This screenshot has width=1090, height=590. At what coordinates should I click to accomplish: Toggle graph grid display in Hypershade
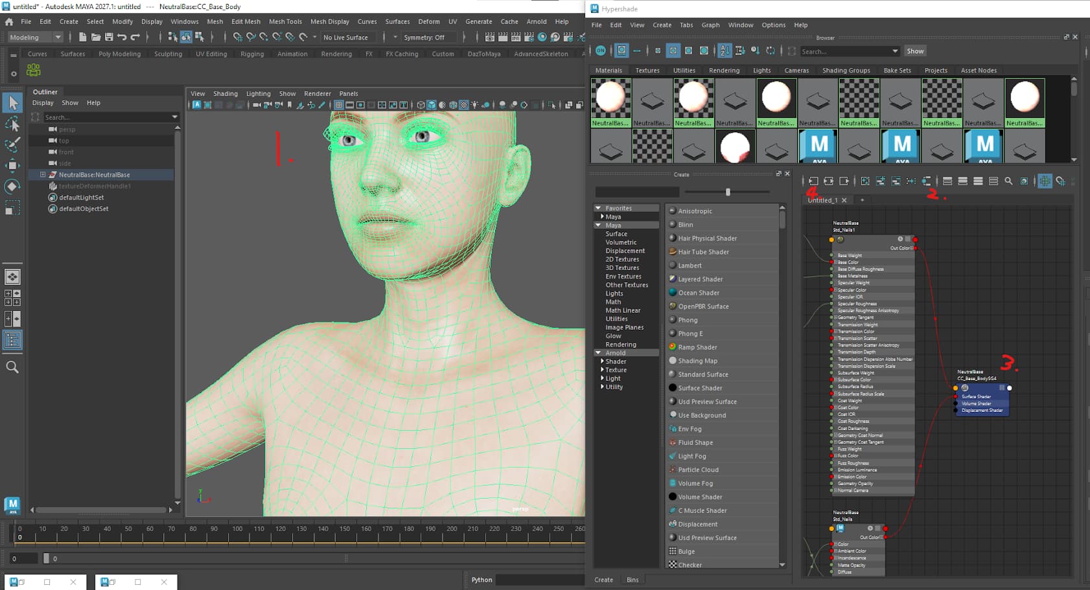[x=1045, y=181]
